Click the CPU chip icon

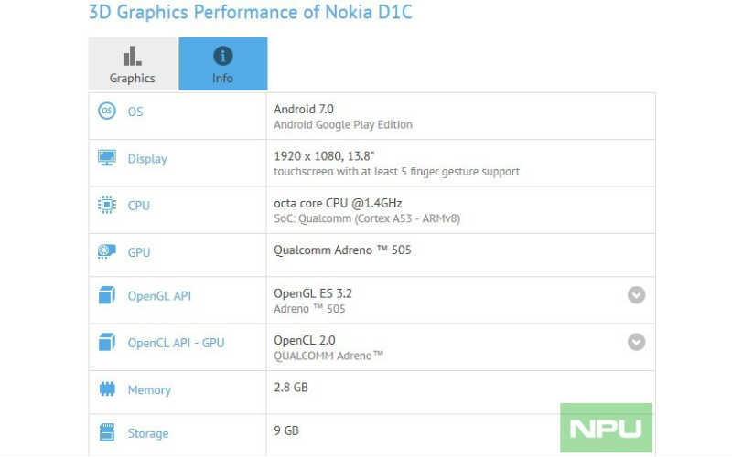107,205
